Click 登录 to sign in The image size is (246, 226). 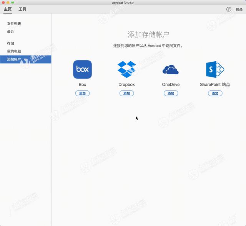tap(239, 10)
